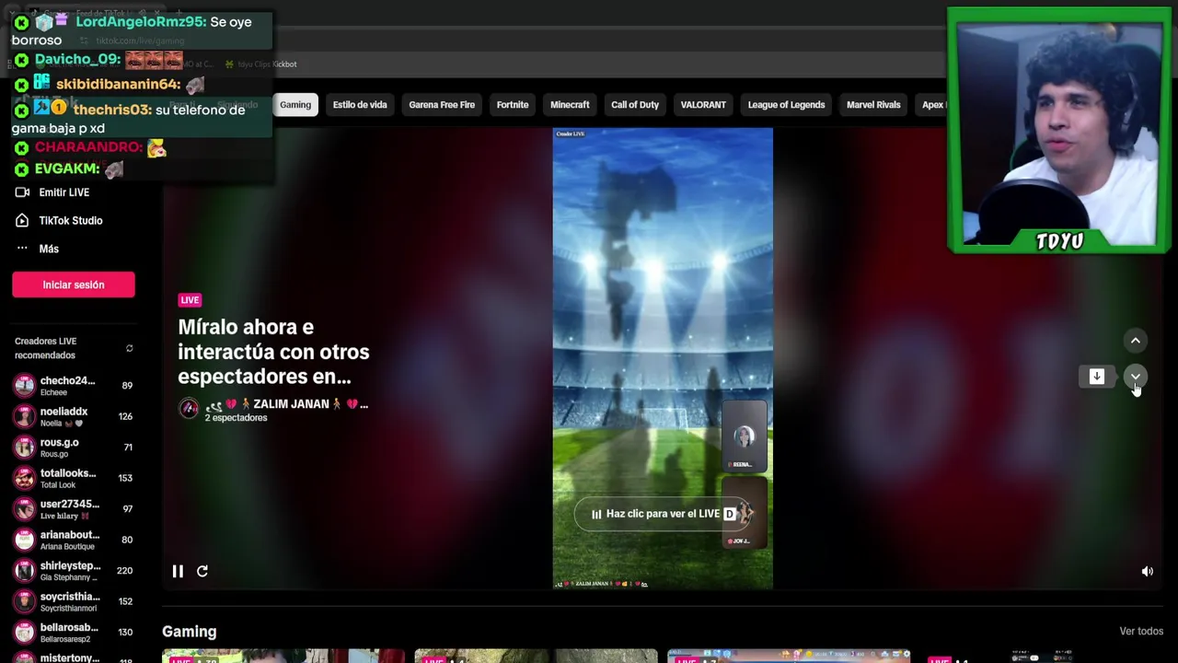Dismiss Davicho_09 chat message X icon
Viewport: 1178px width, 663px height.
click(21, 61)
